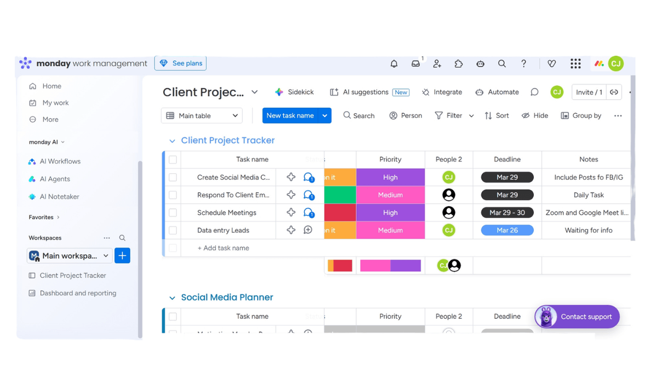Tick the checkbox for Create Social Media row
657x369 pixels.
tap(173, 177)
